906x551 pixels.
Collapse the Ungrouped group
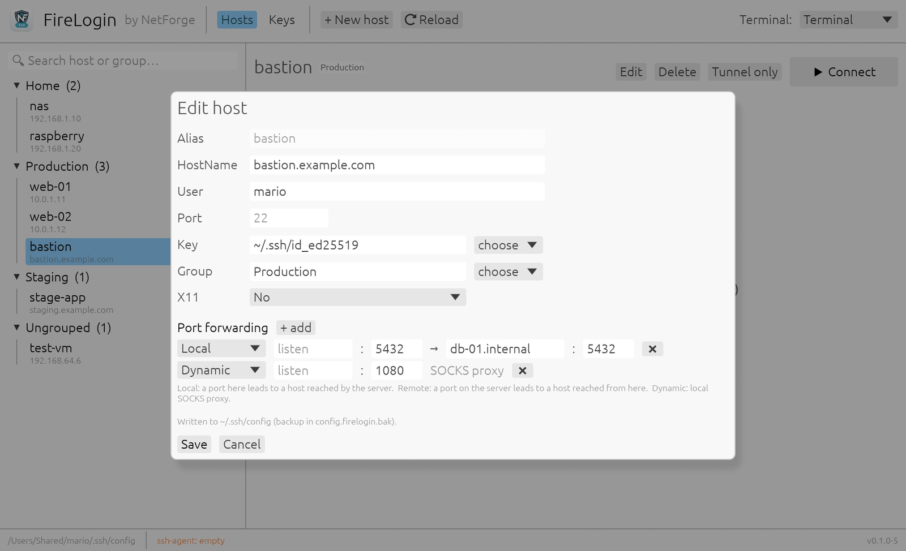pos(17,328)
